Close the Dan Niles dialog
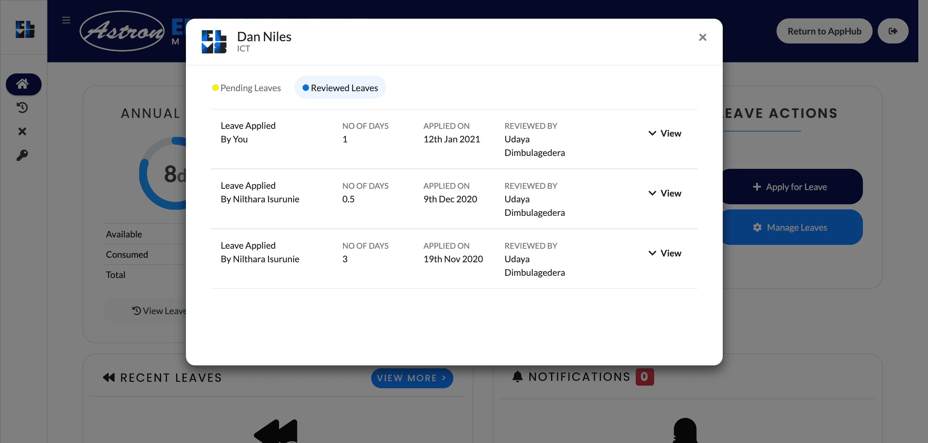This screenshot has width=928, height=443. tap(702, 37)
